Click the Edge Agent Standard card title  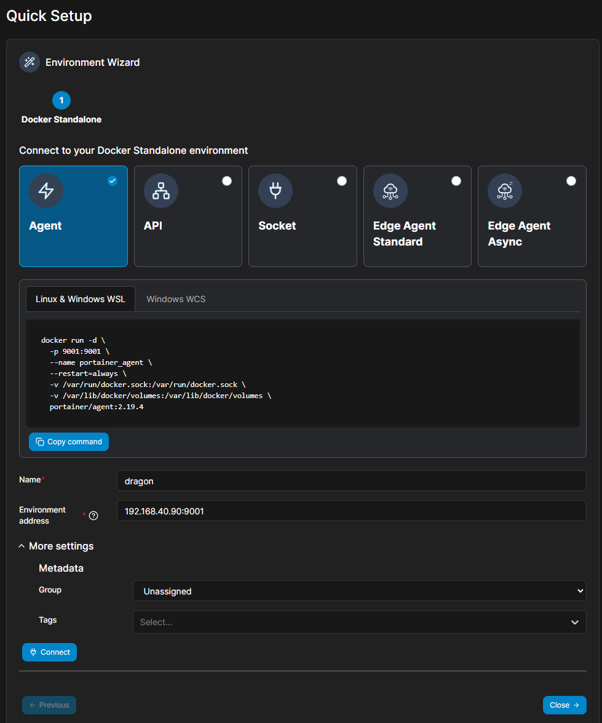point(404,234)
